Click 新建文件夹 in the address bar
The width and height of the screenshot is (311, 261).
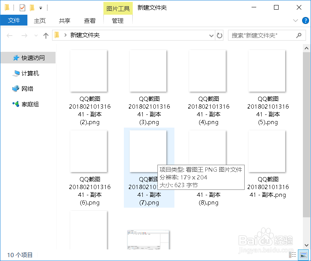[85, 35]
